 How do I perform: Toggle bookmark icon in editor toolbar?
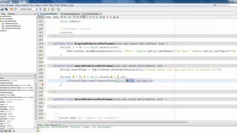pyautogui.click(x=97, y=17)
